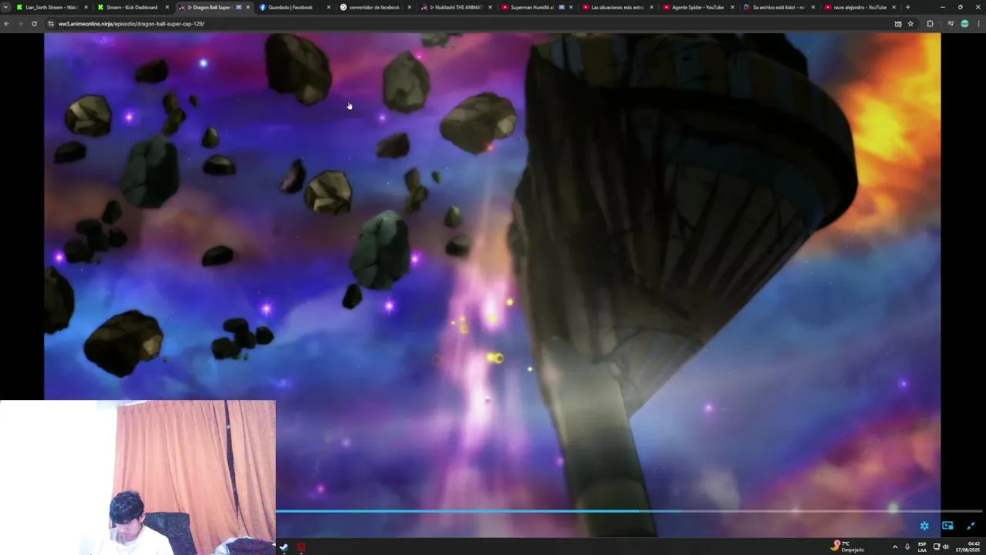The width and height of the screenshot is (986, 555).
Task: Open the weather widget showing 7°C Despejado
Action: tap(847, 547)
